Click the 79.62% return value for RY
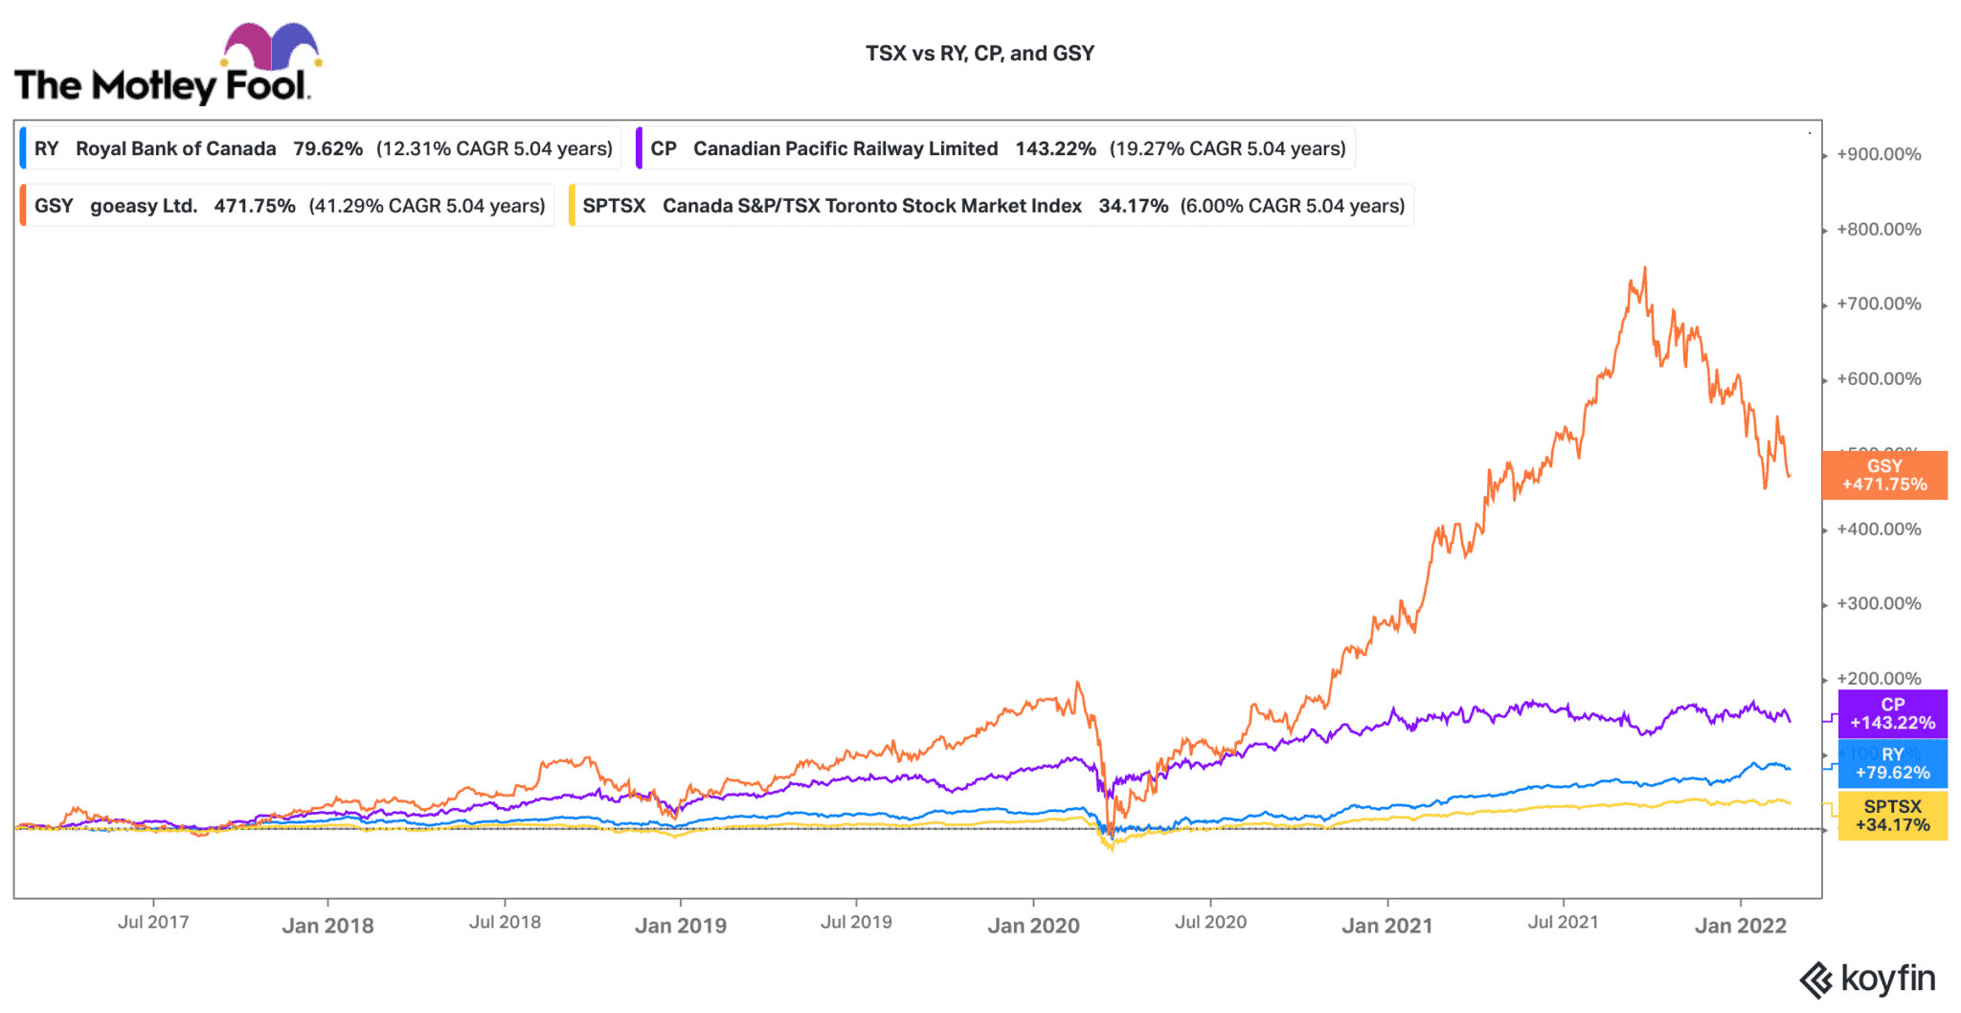 tap(327, 148)
